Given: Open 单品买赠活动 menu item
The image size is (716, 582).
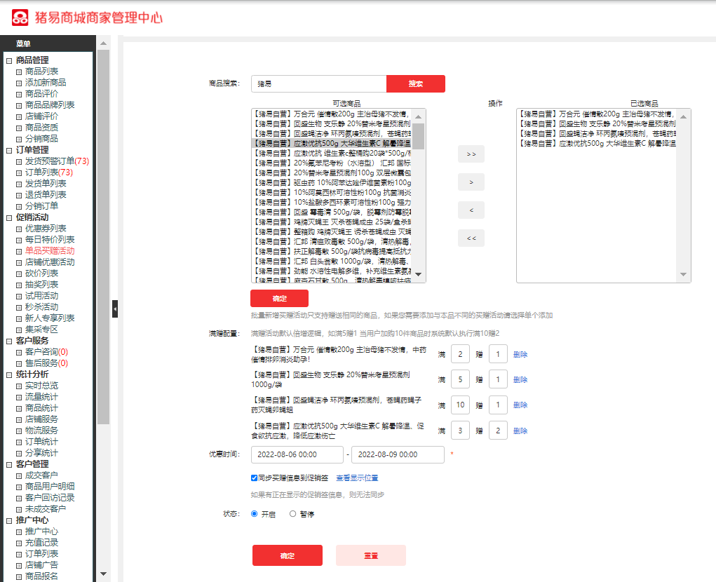Looking at the screenshot, I should click(50, 250).
